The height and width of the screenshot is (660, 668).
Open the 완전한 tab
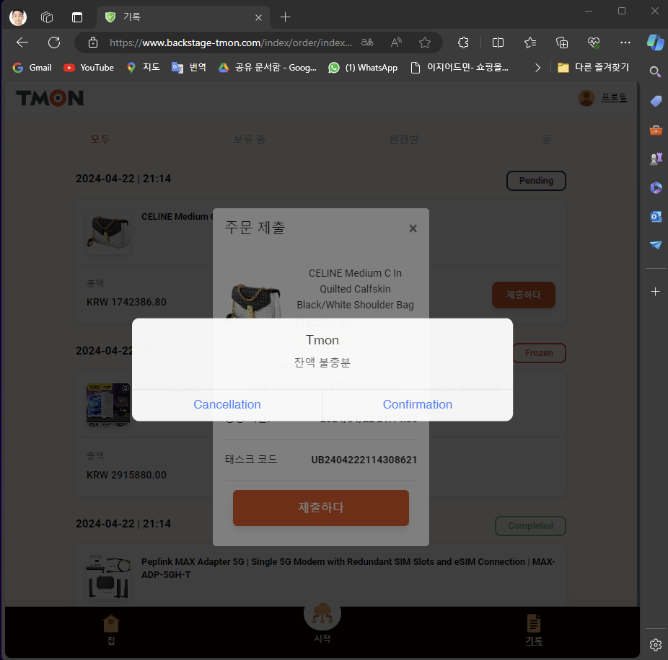pyautogui.click(x=404, y=139)
